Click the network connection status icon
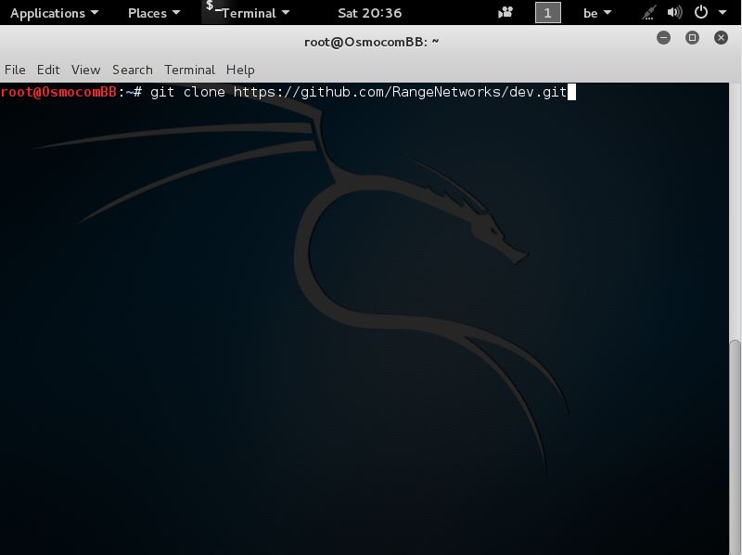 649,12
